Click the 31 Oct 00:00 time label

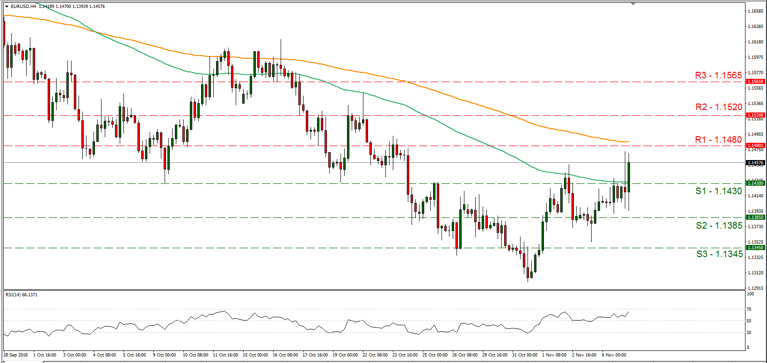525,355
